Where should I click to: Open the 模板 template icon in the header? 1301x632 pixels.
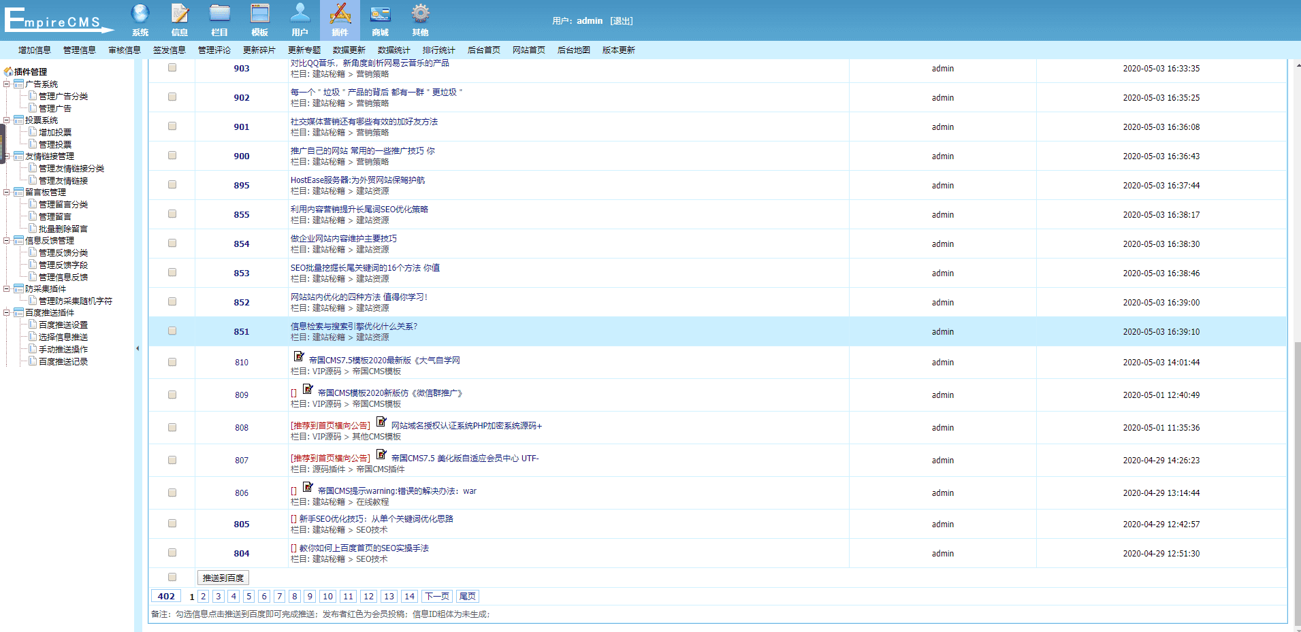pos(260,14)
